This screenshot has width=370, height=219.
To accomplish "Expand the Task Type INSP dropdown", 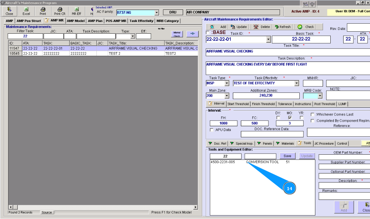I will pyautogui.click(x=227, y=83).
